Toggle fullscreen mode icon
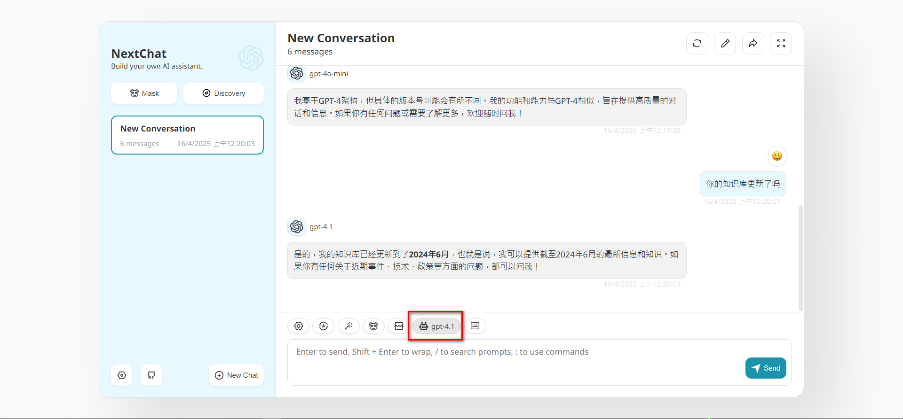Screen dimensions: 903x419 pyautogui.click(x=781, y=43)
